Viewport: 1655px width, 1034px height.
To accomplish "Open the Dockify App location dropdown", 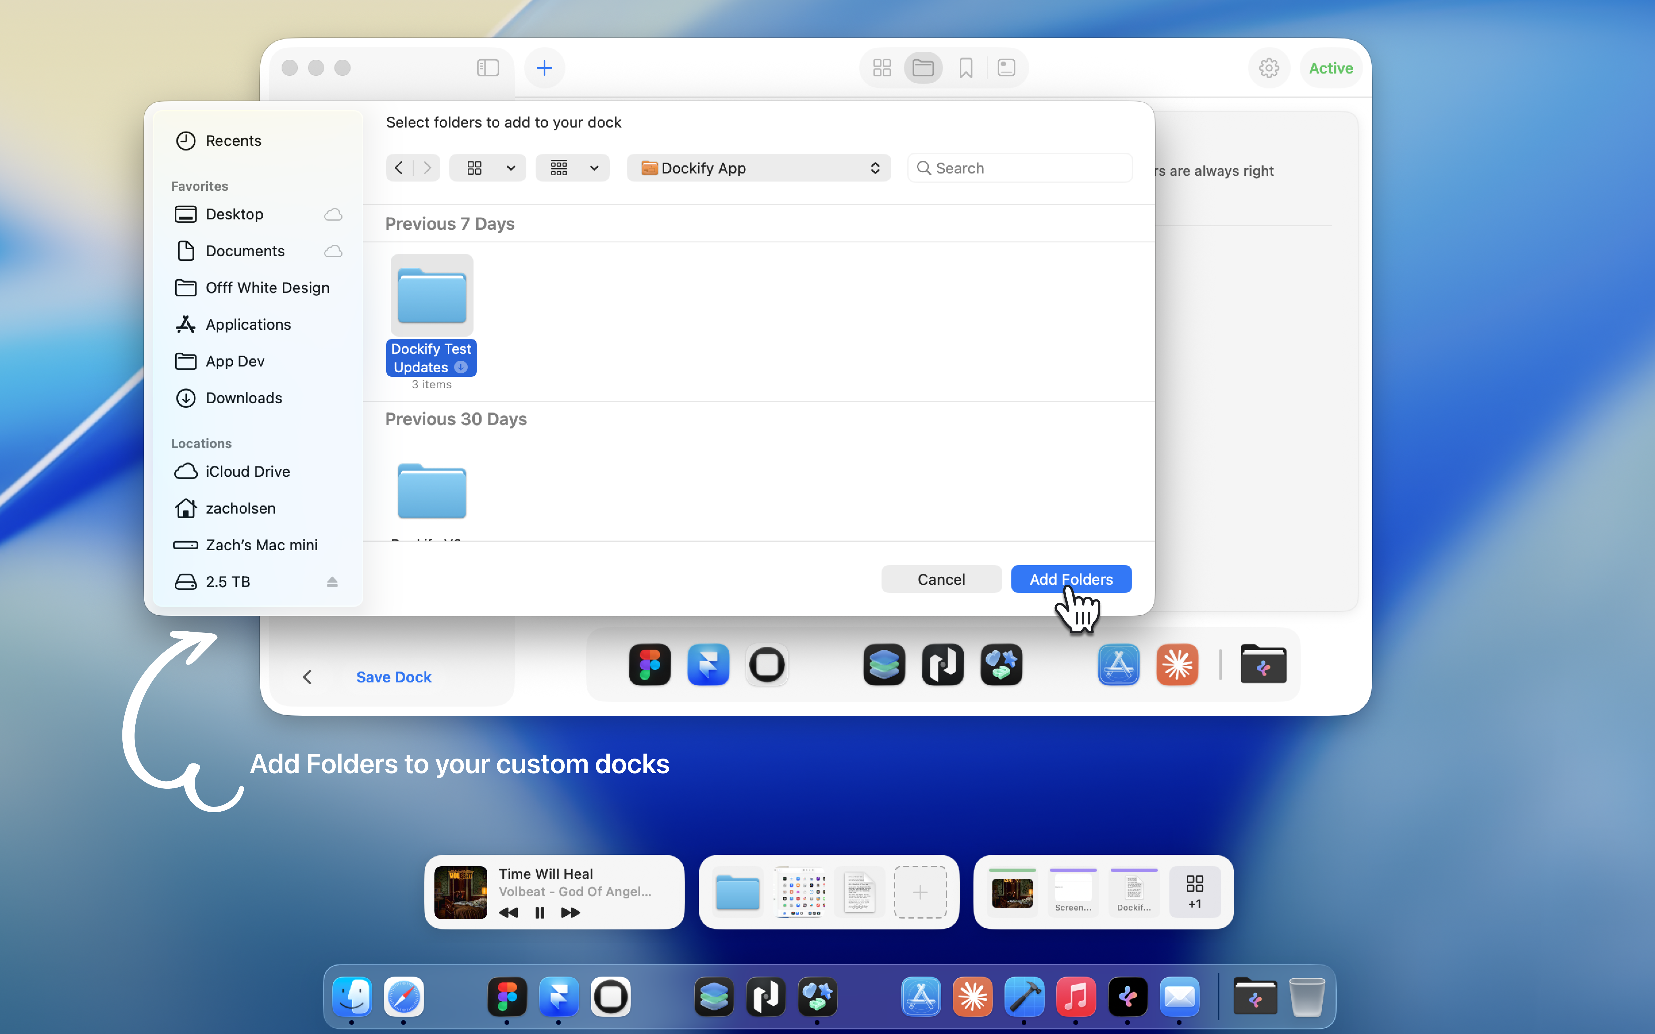I will pos(759,168).
